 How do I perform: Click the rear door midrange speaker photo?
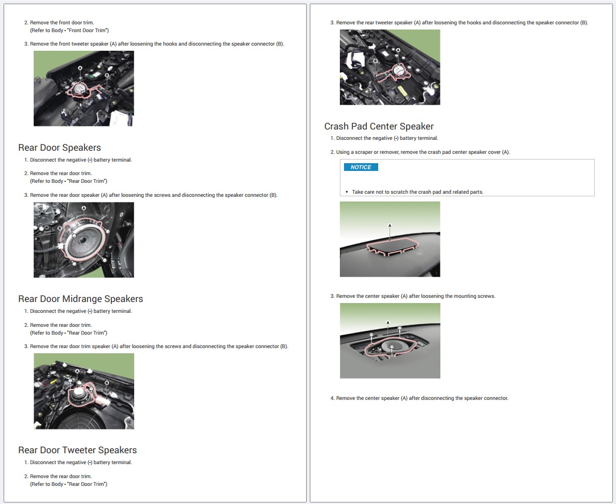(x=84, y=391)
